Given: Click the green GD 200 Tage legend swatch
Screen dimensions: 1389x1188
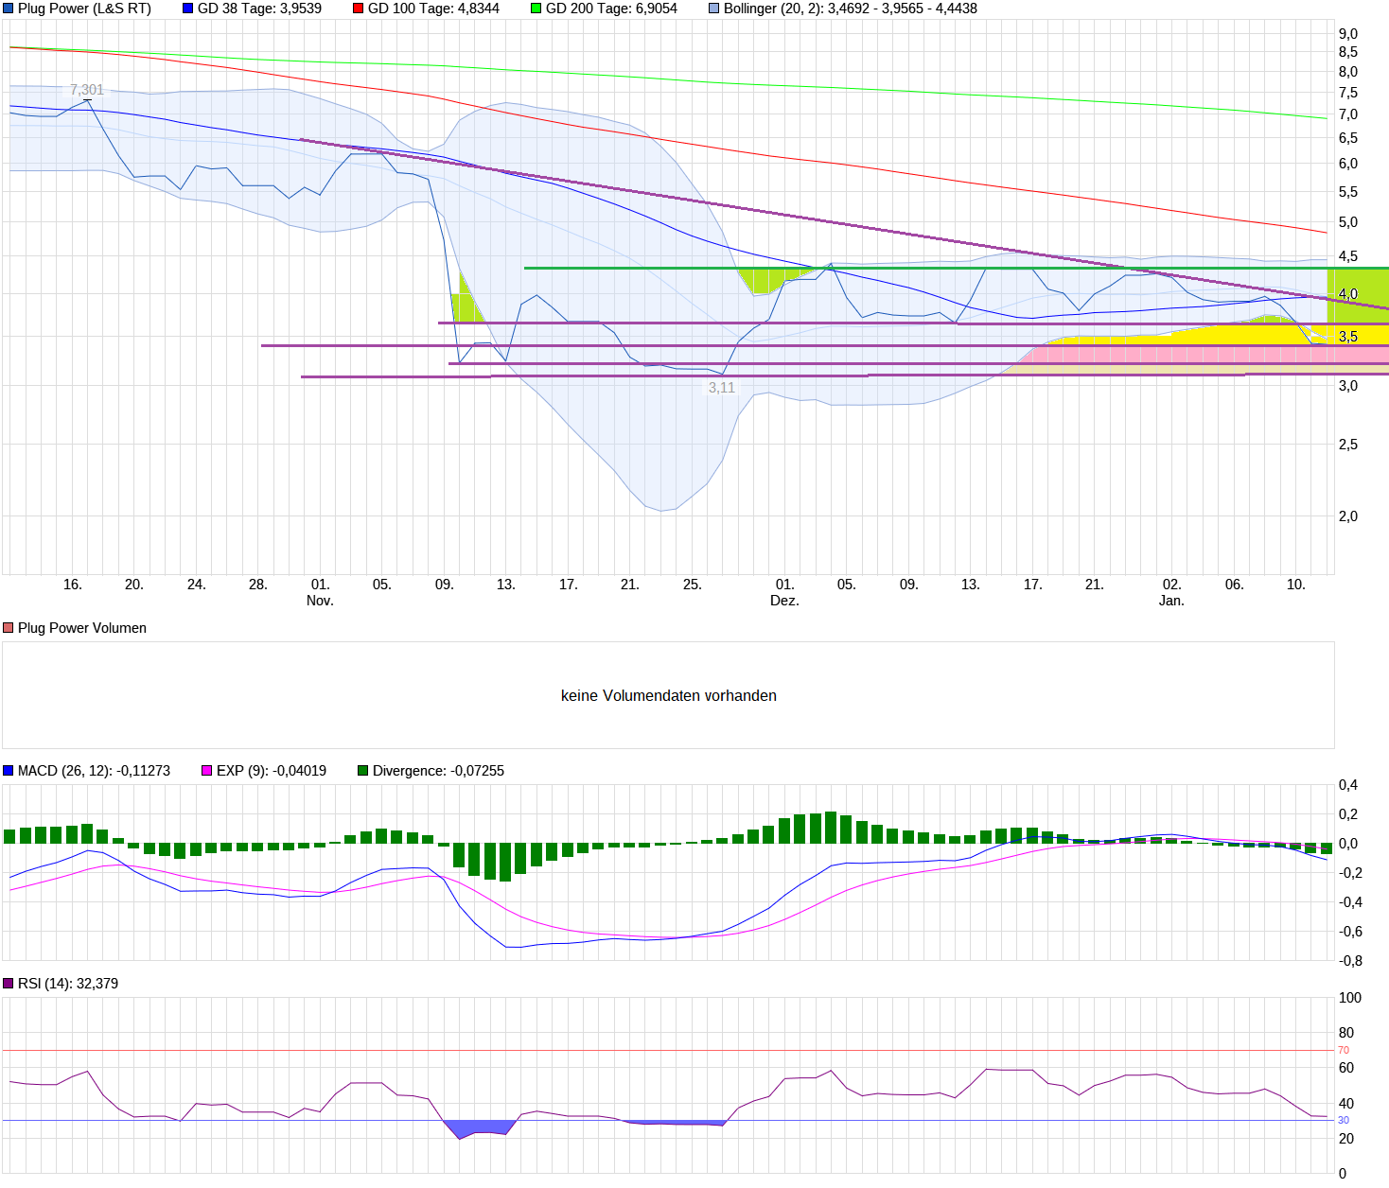Looking at the screenshot, I should [x=536, y=9].
